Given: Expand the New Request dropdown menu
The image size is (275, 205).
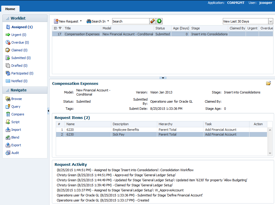Looking at the screenshot, I should [x=81, y=21].
